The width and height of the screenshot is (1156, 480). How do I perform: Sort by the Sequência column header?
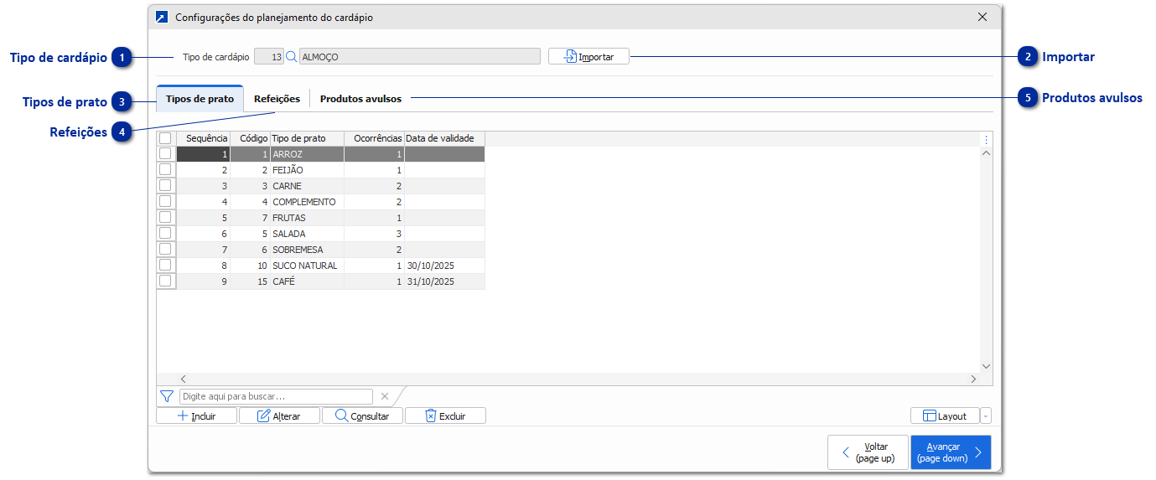coord(203,138)
